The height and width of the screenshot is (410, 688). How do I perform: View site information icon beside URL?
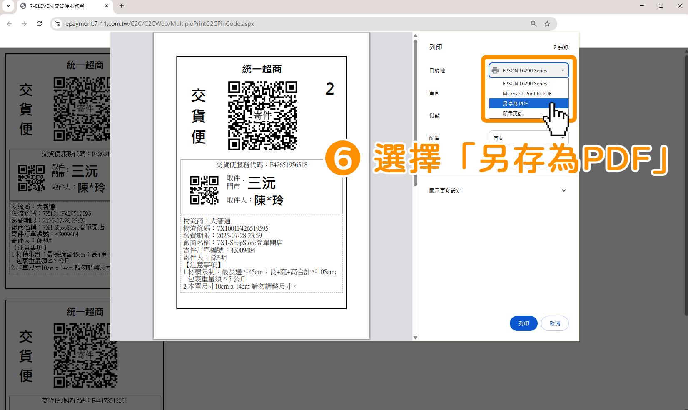[x=57, y=24]
